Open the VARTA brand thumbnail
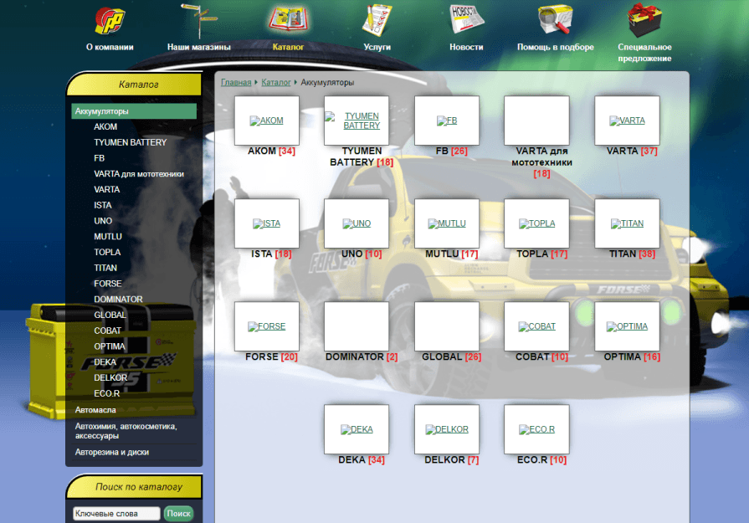 pyautogui.click(x=627, y=120)
